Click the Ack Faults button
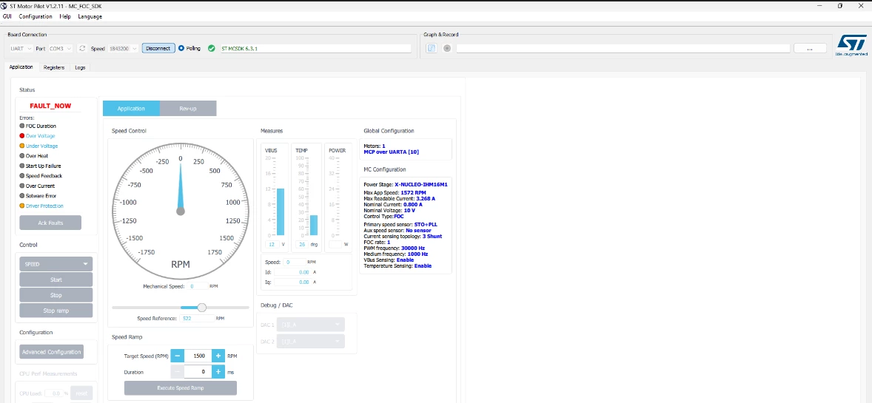This screenshot has height=403, width=872. click(x=50, y=223)
